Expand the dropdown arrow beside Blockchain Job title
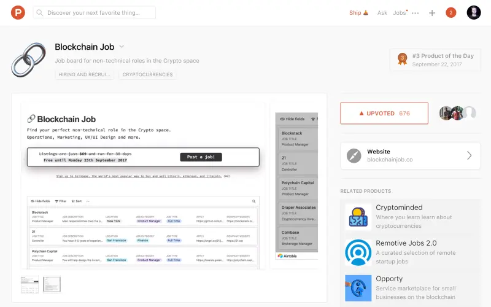The image size is (491, 307). 122,47
